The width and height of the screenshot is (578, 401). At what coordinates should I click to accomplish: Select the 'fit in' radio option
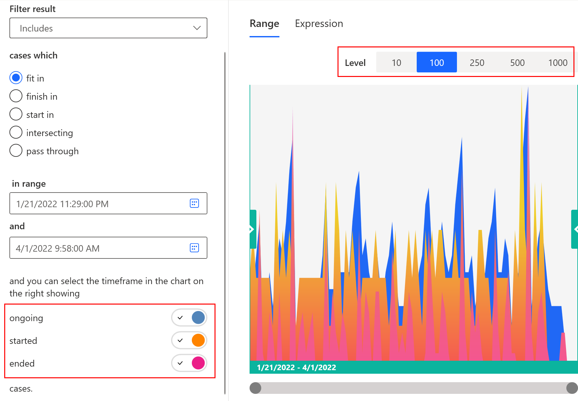tap(16, 78)
